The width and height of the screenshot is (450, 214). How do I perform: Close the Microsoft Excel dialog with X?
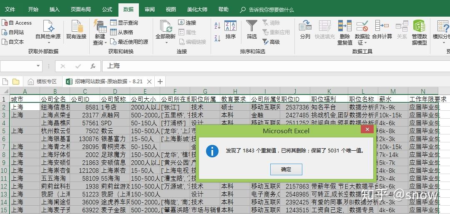click(x=367, y=129)
